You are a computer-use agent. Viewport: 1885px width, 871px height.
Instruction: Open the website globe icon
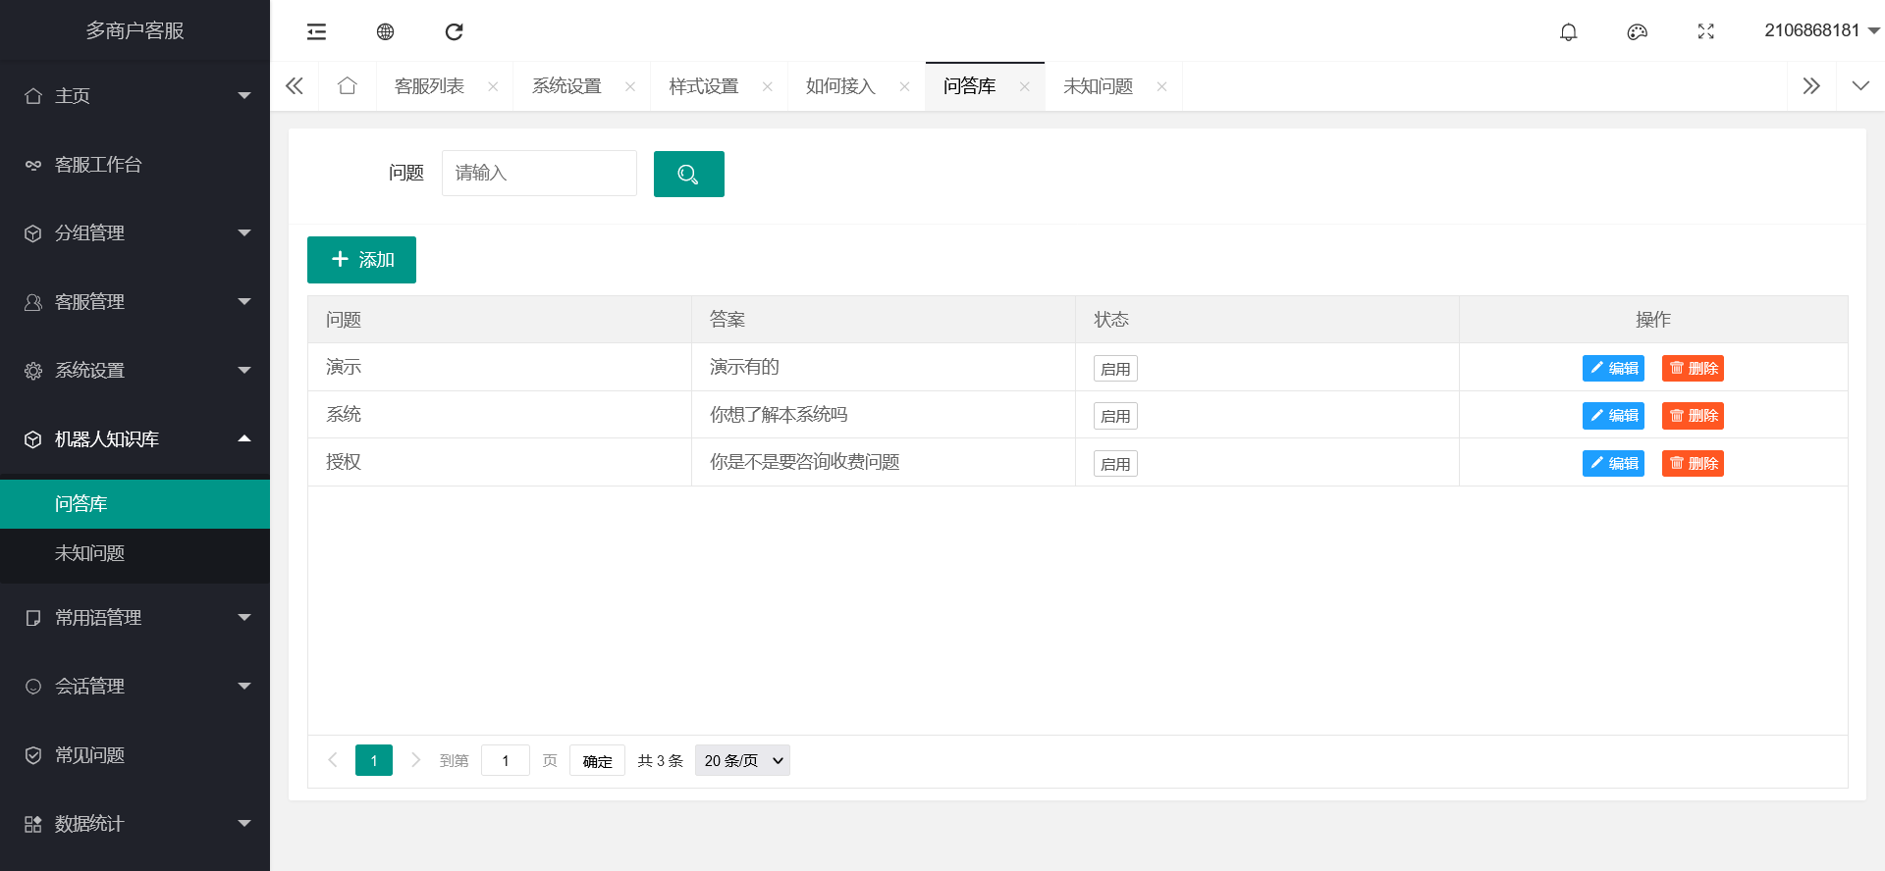pos(385,32)
